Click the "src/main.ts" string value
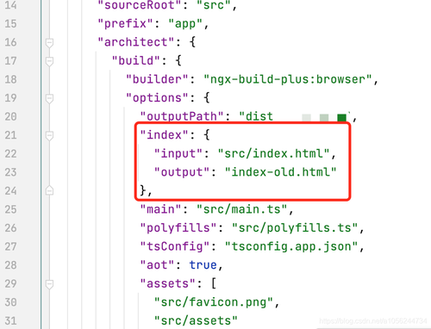 (241, 209)
